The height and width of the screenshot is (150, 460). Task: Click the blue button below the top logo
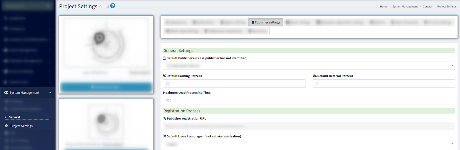point(106,87)
